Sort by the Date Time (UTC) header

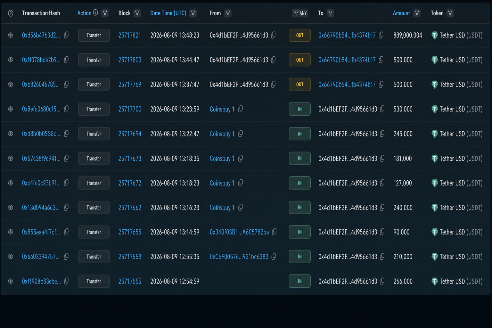[x=168, y=13]
